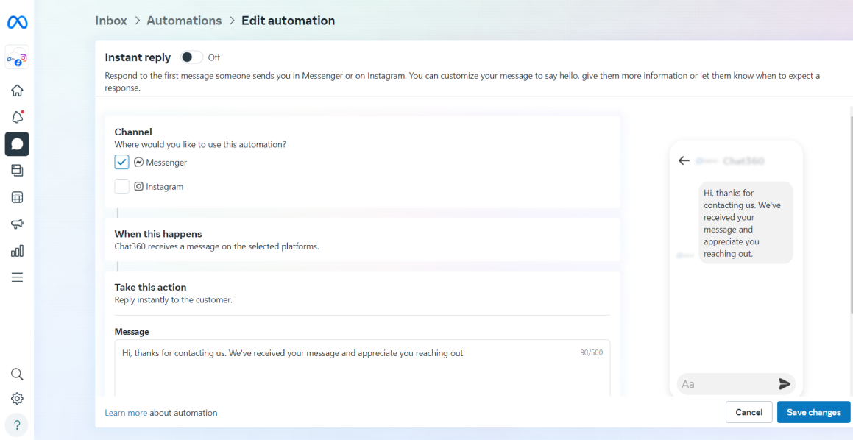The height and width of the screenshot is (440, 853).
Task: Open the Planner content icon in sidebar
Action: 17,171
